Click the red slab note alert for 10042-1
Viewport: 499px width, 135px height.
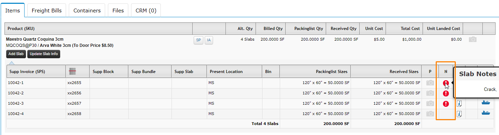[446, 83]
